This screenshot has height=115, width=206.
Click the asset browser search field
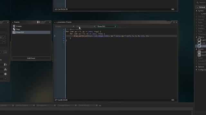click(x=202, y=3)
